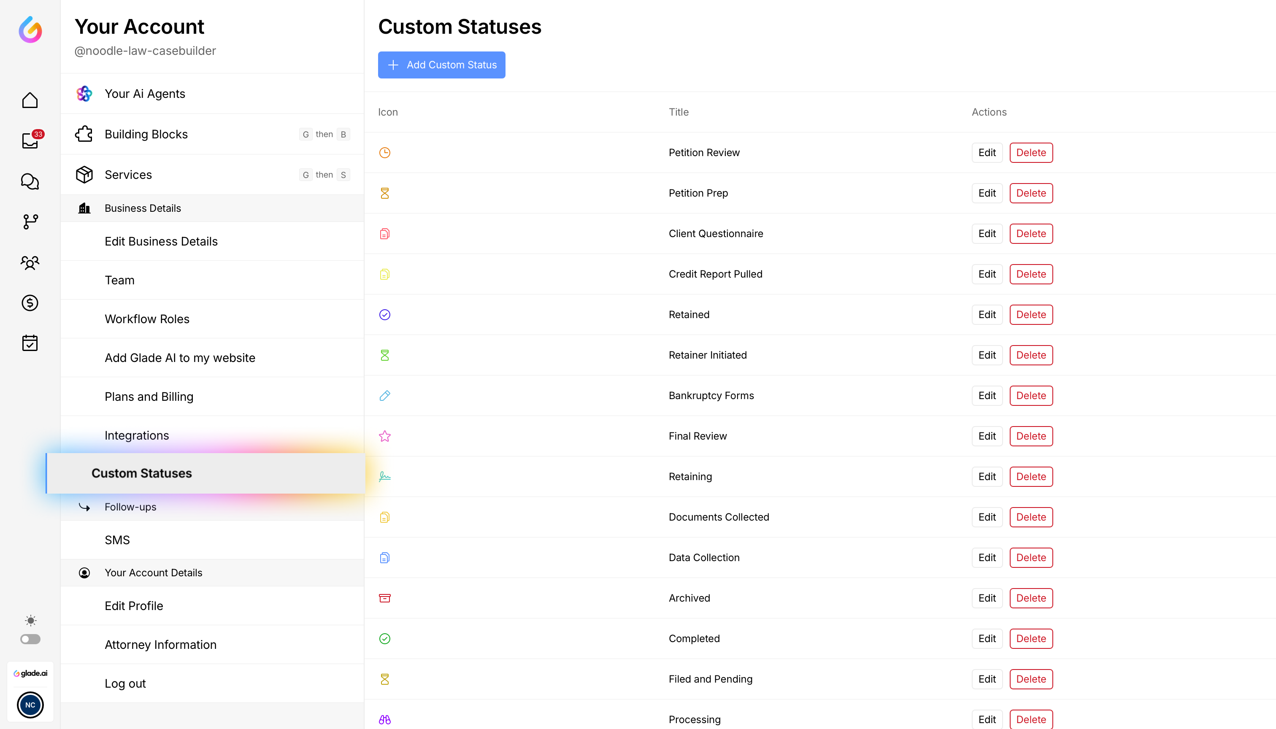Go to Building Blocks
This screenshot has height=729, width=1276.
[146, 134]
